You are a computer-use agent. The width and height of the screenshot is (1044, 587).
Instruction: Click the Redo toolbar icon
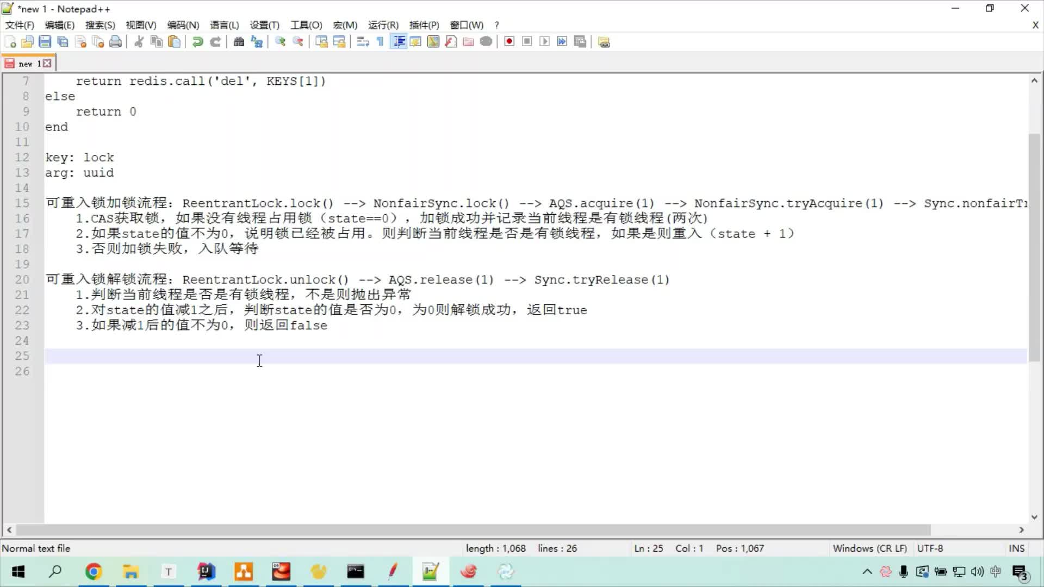click(x=215, y=42)
